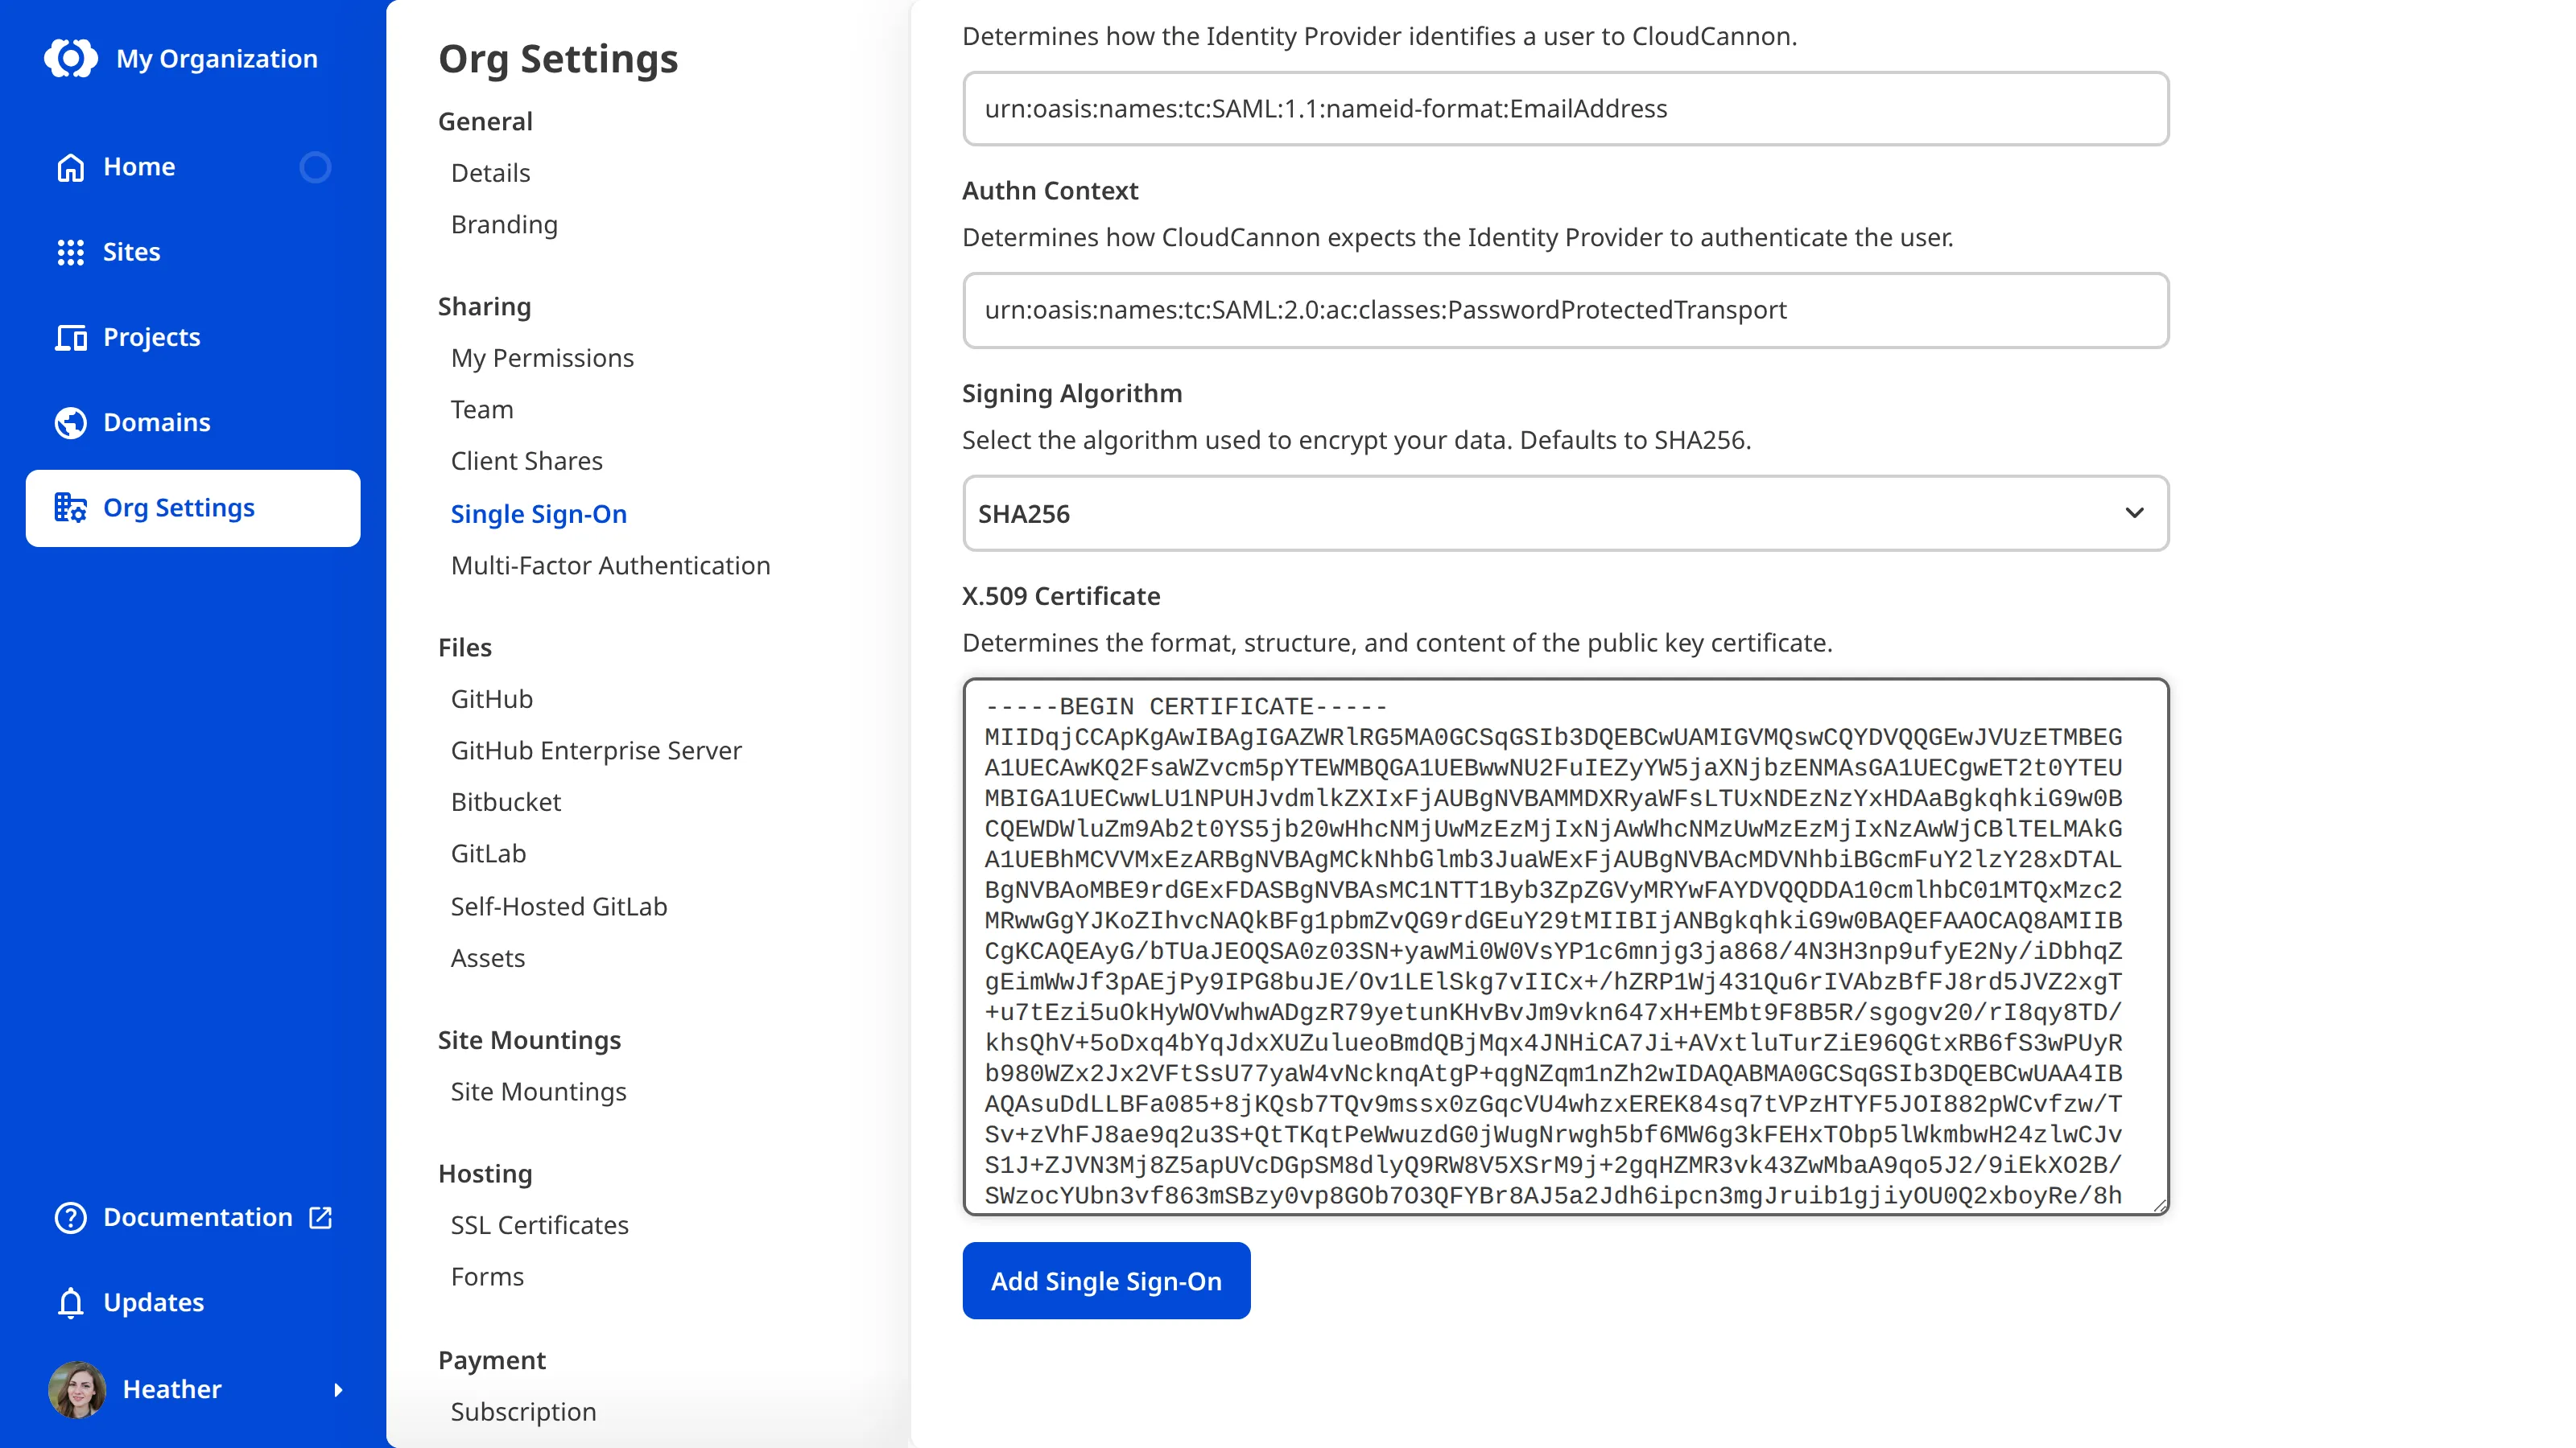Open GitHub files settings
The height and width of the screenshot is (1448, 2576).
point(492,698)
